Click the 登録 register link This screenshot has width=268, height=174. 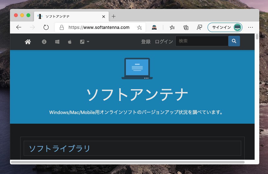(x=146, y=42)
